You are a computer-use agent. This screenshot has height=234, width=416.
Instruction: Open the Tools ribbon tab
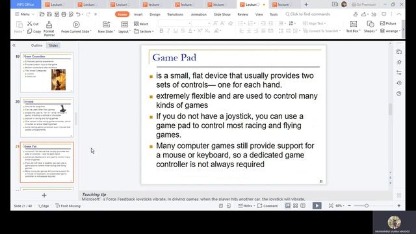point(274,14)
